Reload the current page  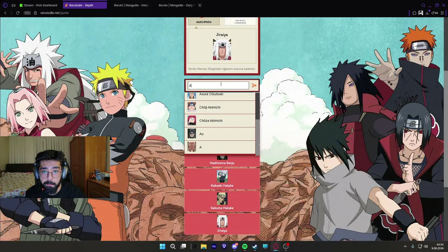tap(18, 13)
